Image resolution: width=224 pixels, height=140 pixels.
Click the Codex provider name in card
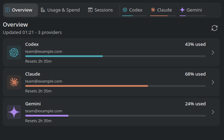[32, 44]
